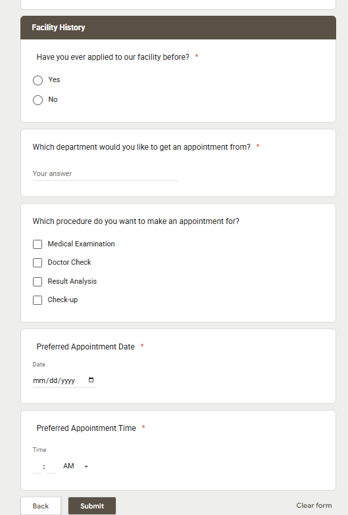348x515 pixels.
Task: Select the No radio button
Action: (38, 100)
